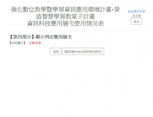The width and height of the screenshot is (153, 117).
Task: Click the 登出 logout button
Action: pyautogui.click(x=136, y=21)
